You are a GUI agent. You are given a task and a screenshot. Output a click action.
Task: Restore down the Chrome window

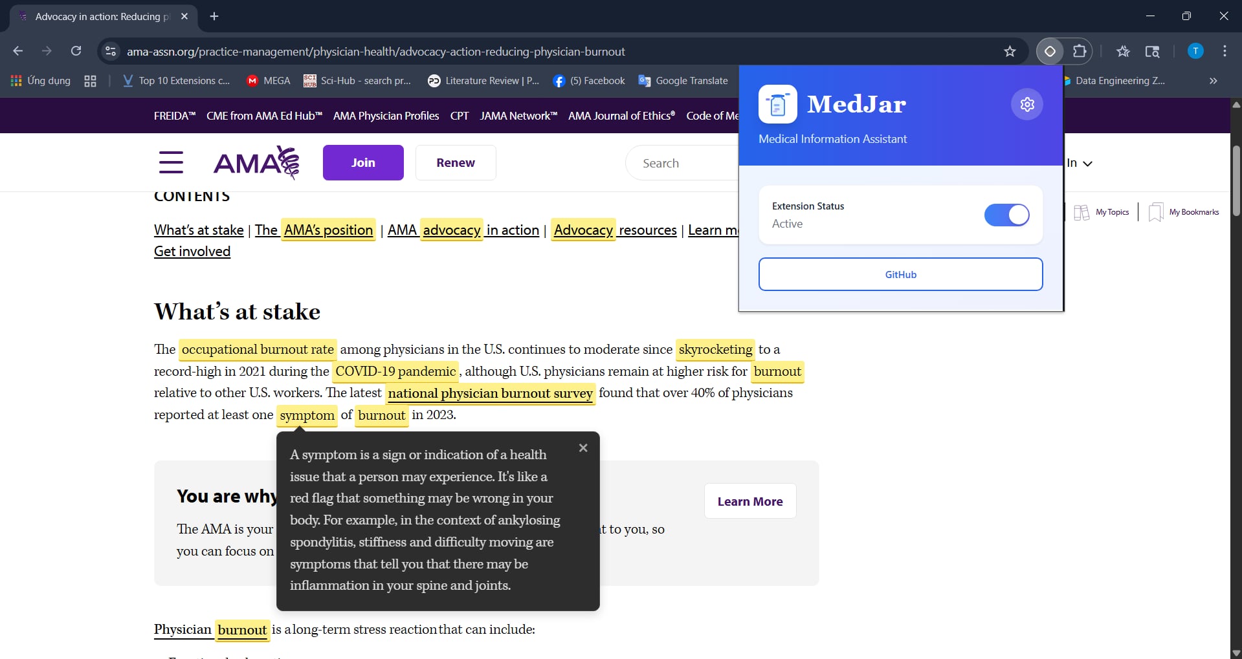[1186, 16]
